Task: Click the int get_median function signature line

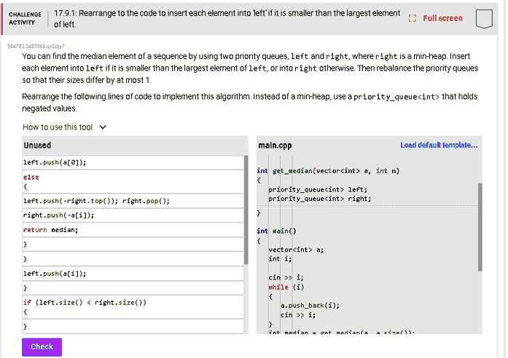Action: (328, 171)
